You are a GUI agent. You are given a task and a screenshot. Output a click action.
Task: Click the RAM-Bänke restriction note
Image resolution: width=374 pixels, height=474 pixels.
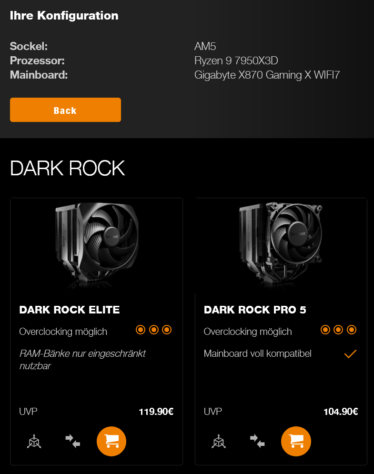(82, 360)
